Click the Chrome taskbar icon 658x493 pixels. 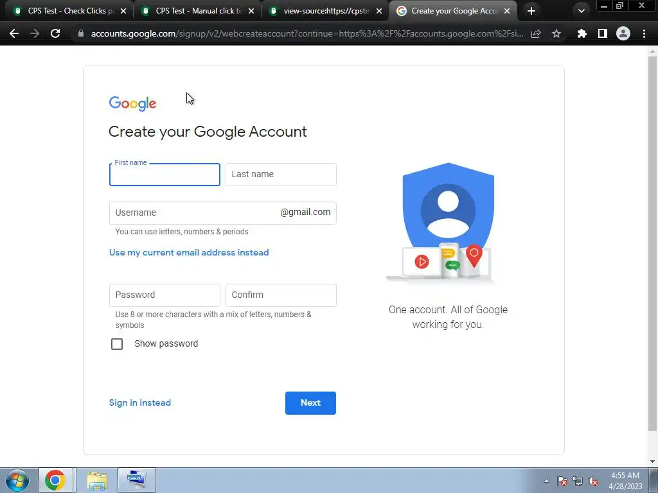(55, 480)
